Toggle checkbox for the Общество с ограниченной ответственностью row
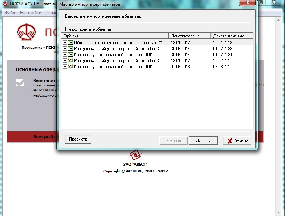This screenshot has height=216, width=285. [65, 43]
